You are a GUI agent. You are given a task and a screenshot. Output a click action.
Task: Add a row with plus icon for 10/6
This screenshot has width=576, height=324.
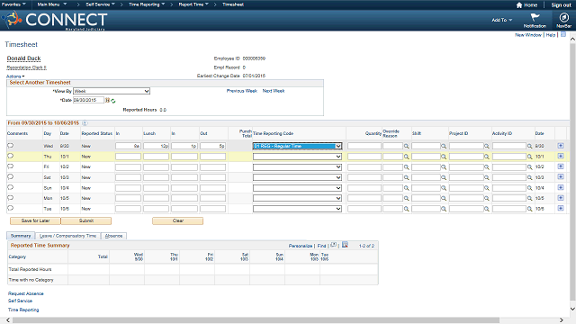[x=561, y=208]
